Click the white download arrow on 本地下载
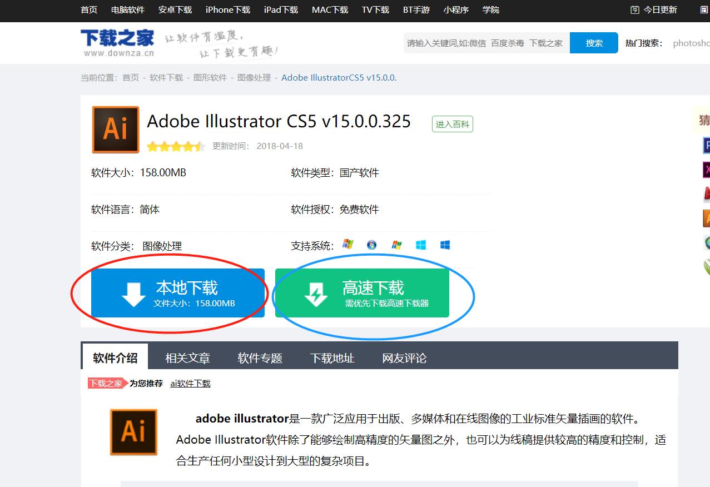Screen dimensions: 710x487 click(132, 293)
